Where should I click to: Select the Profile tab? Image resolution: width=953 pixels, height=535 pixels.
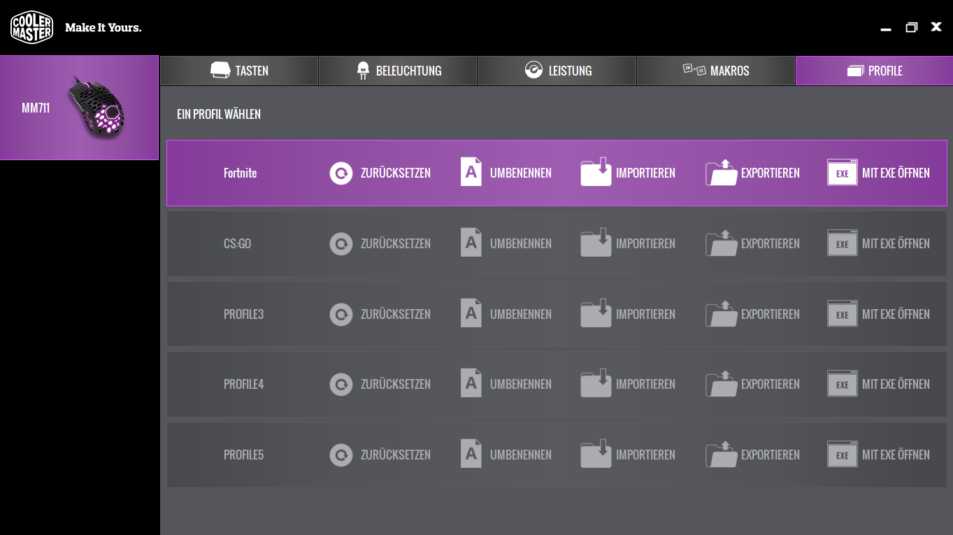(874, 71)
